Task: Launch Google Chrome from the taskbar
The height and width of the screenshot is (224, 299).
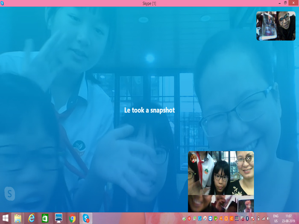Action: [72, 218]
